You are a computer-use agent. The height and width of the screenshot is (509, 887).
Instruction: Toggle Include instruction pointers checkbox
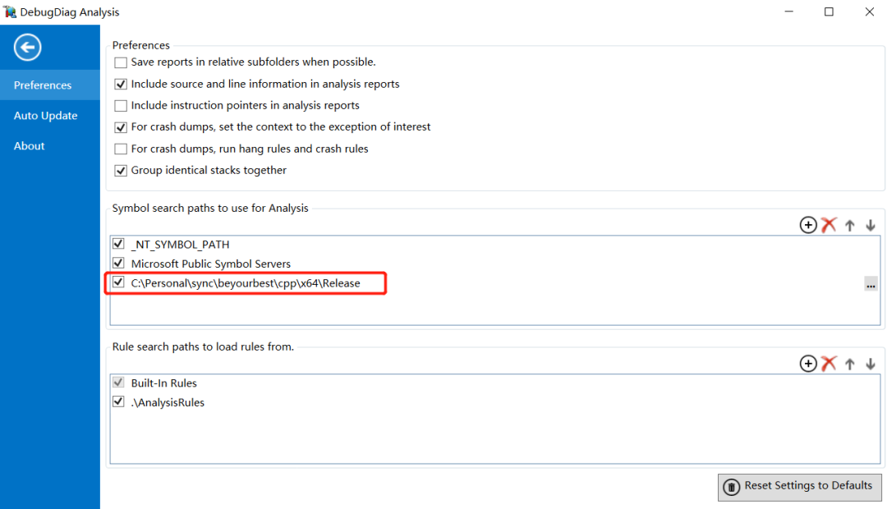pos(121,106)
